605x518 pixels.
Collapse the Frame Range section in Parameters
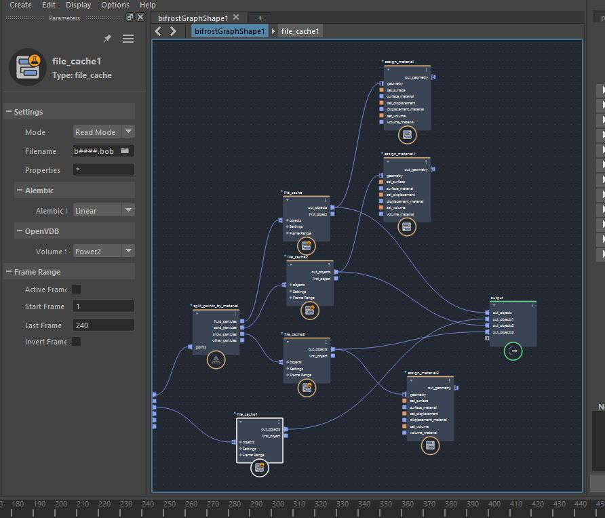(9, 271)
